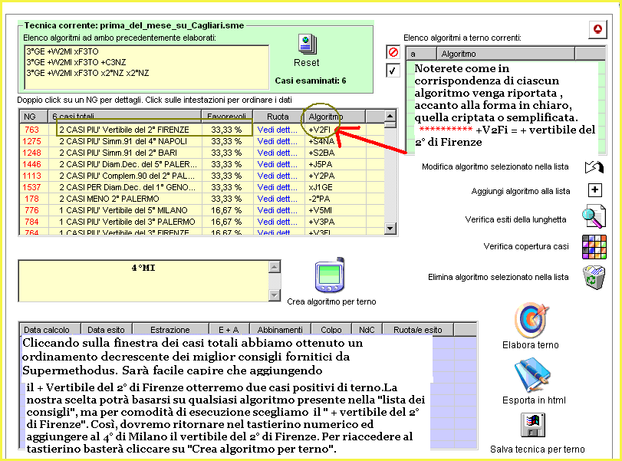Open Vedi dett link for NG 776
Viewport: 622px width, 461px height.
(x=278, y=210)
